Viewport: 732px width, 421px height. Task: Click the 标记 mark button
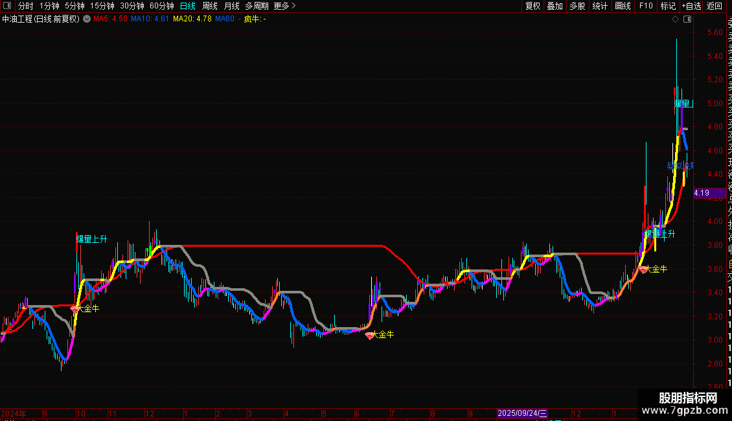point(668,6)
